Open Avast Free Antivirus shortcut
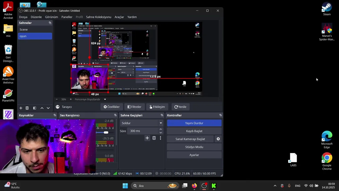Image resolution: width=339 pixels, height=191 pixels. click(x=8, y=75)
